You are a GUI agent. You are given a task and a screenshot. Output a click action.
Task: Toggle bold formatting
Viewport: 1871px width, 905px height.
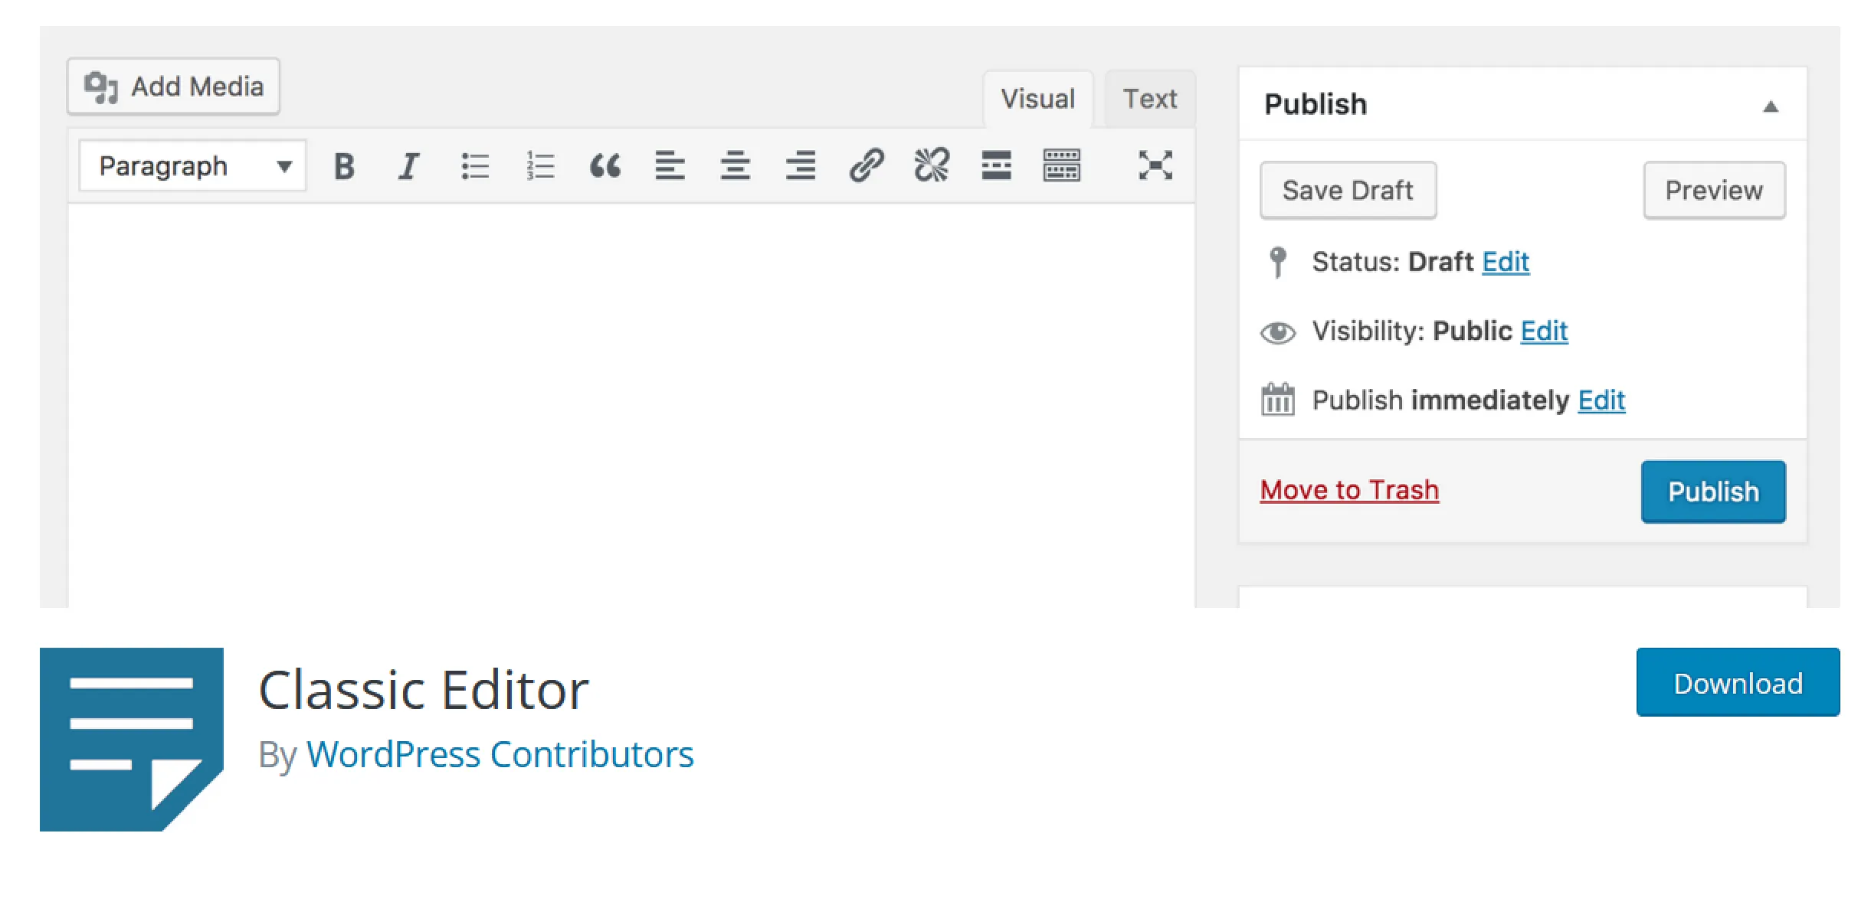coord(344,165)
